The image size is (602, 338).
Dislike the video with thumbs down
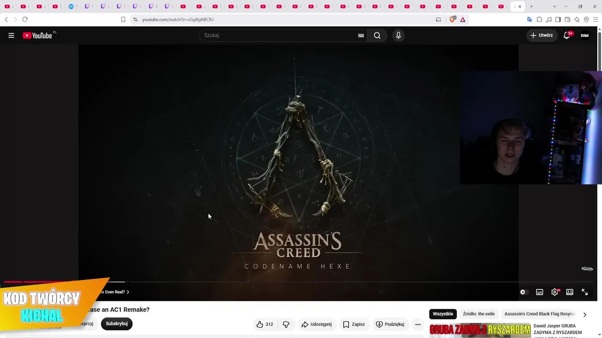[286, 324]
